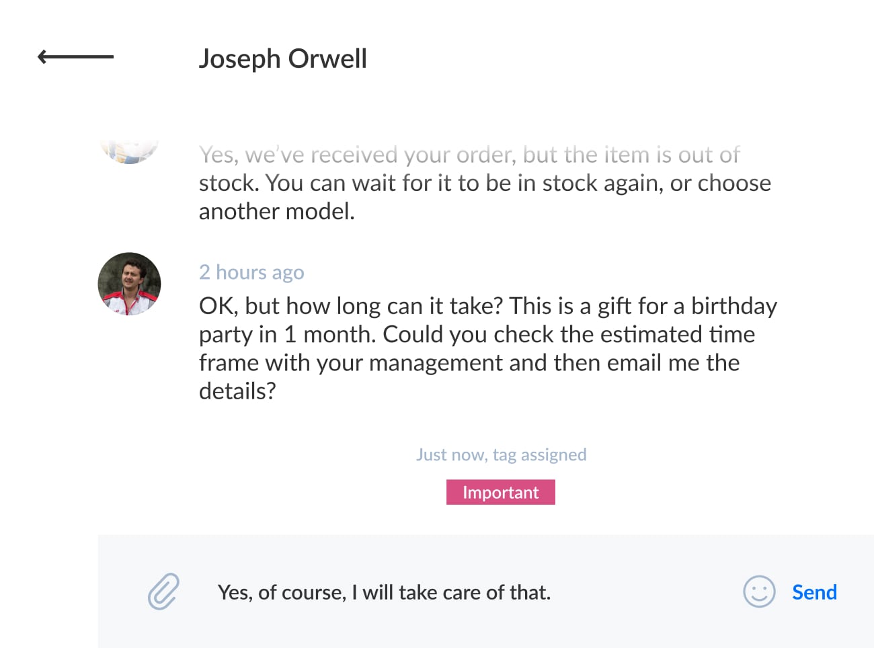Image resolution: width=874 pixels, height=648 pixels.
Task: Click the word 'details?' ending the customer's message
Action: (237, 391)
